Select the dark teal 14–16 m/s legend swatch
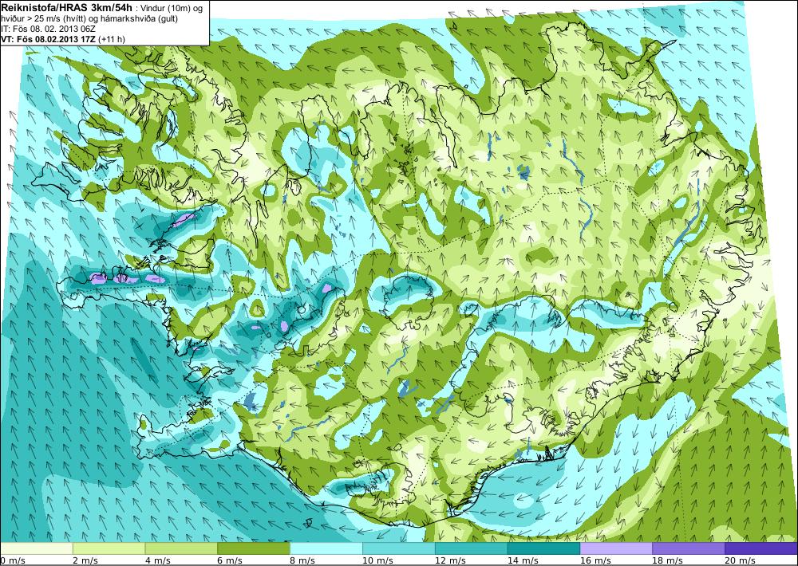This screenshot has width=798, height=566. [543, 548]
